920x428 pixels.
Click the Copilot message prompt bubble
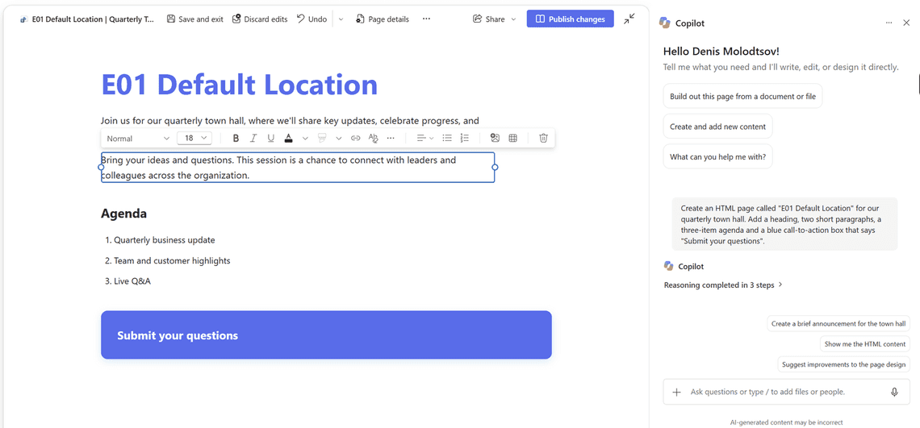click(784, 224)
